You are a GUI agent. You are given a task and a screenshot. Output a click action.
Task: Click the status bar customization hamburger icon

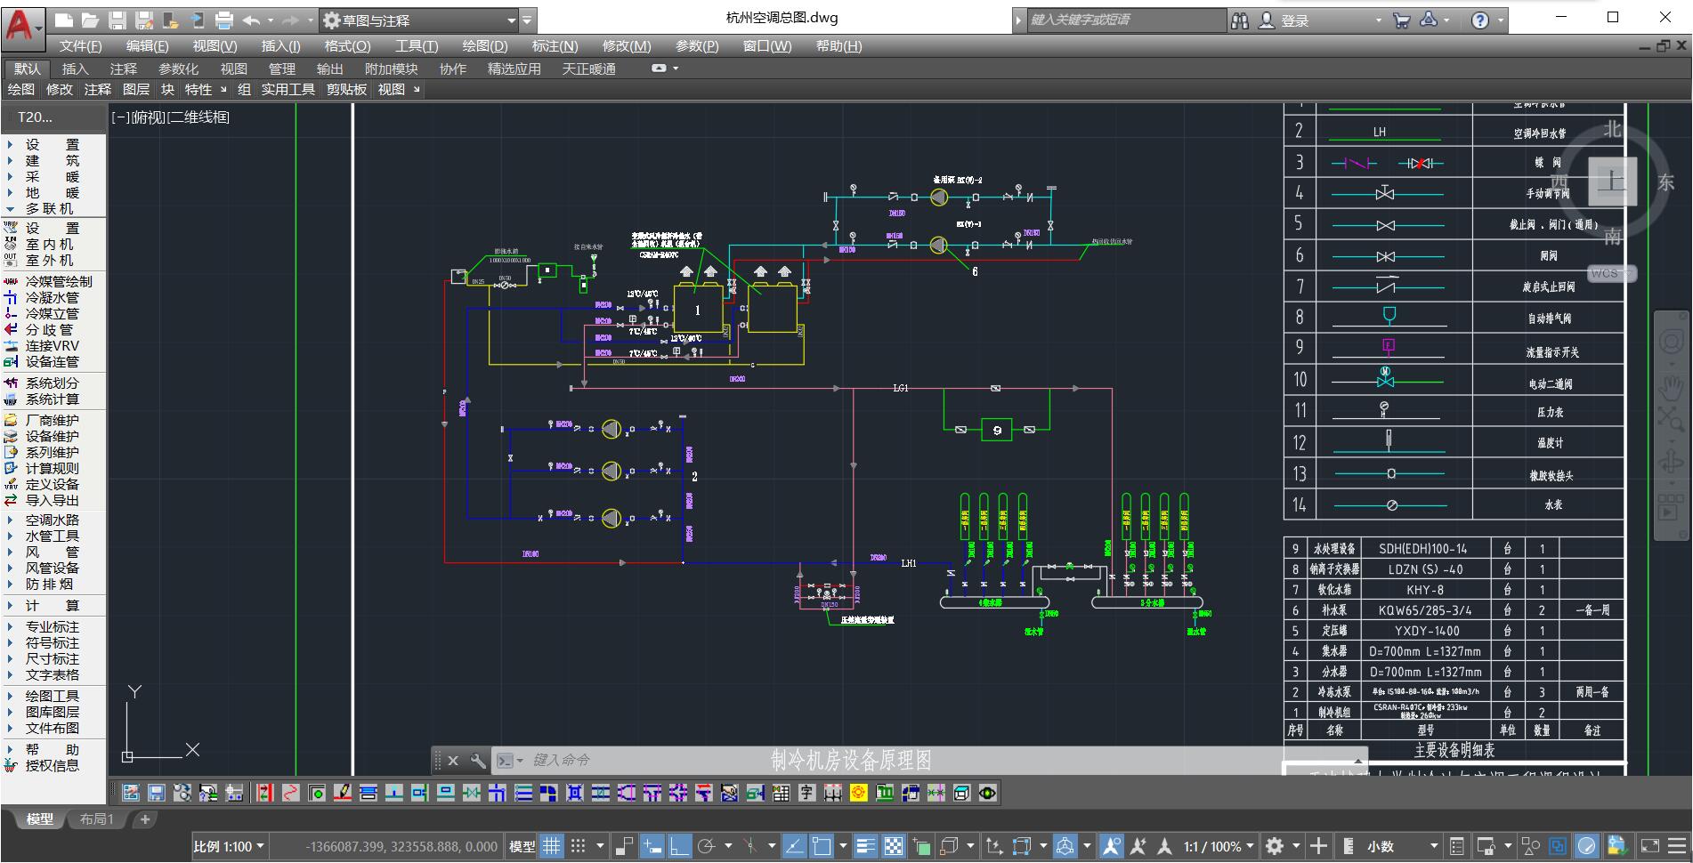click(1677, 846)
